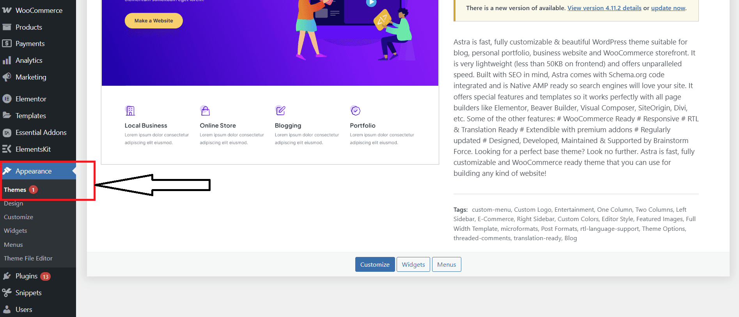Open Widgets submenu item in sidebar
Screen dimensions: 739x317
click(16, 231)
